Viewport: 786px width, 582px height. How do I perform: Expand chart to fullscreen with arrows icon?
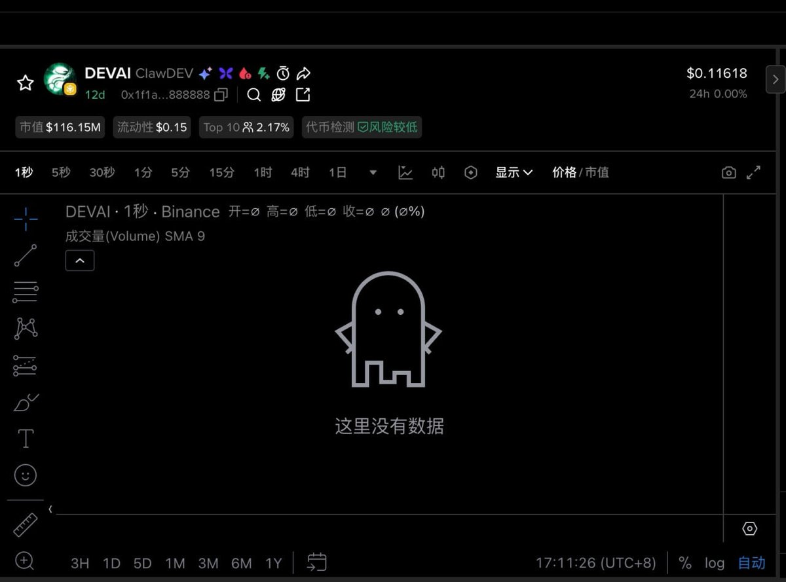point(754,172)
